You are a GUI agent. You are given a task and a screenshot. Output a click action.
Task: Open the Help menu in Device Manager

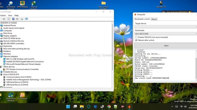[x=16, y=16]
